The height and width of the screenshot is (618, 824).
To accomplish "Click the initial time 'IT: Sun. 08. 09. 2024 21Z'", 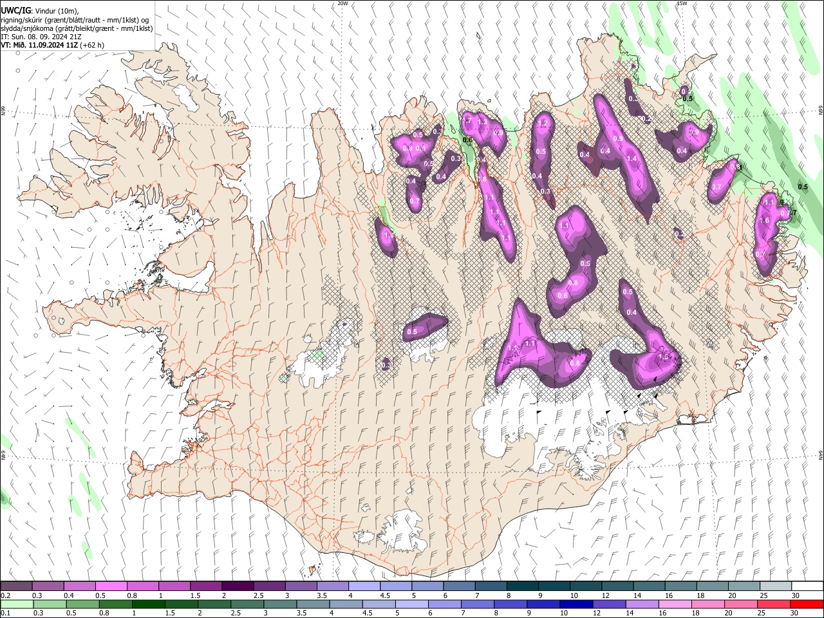I will 41,37.
